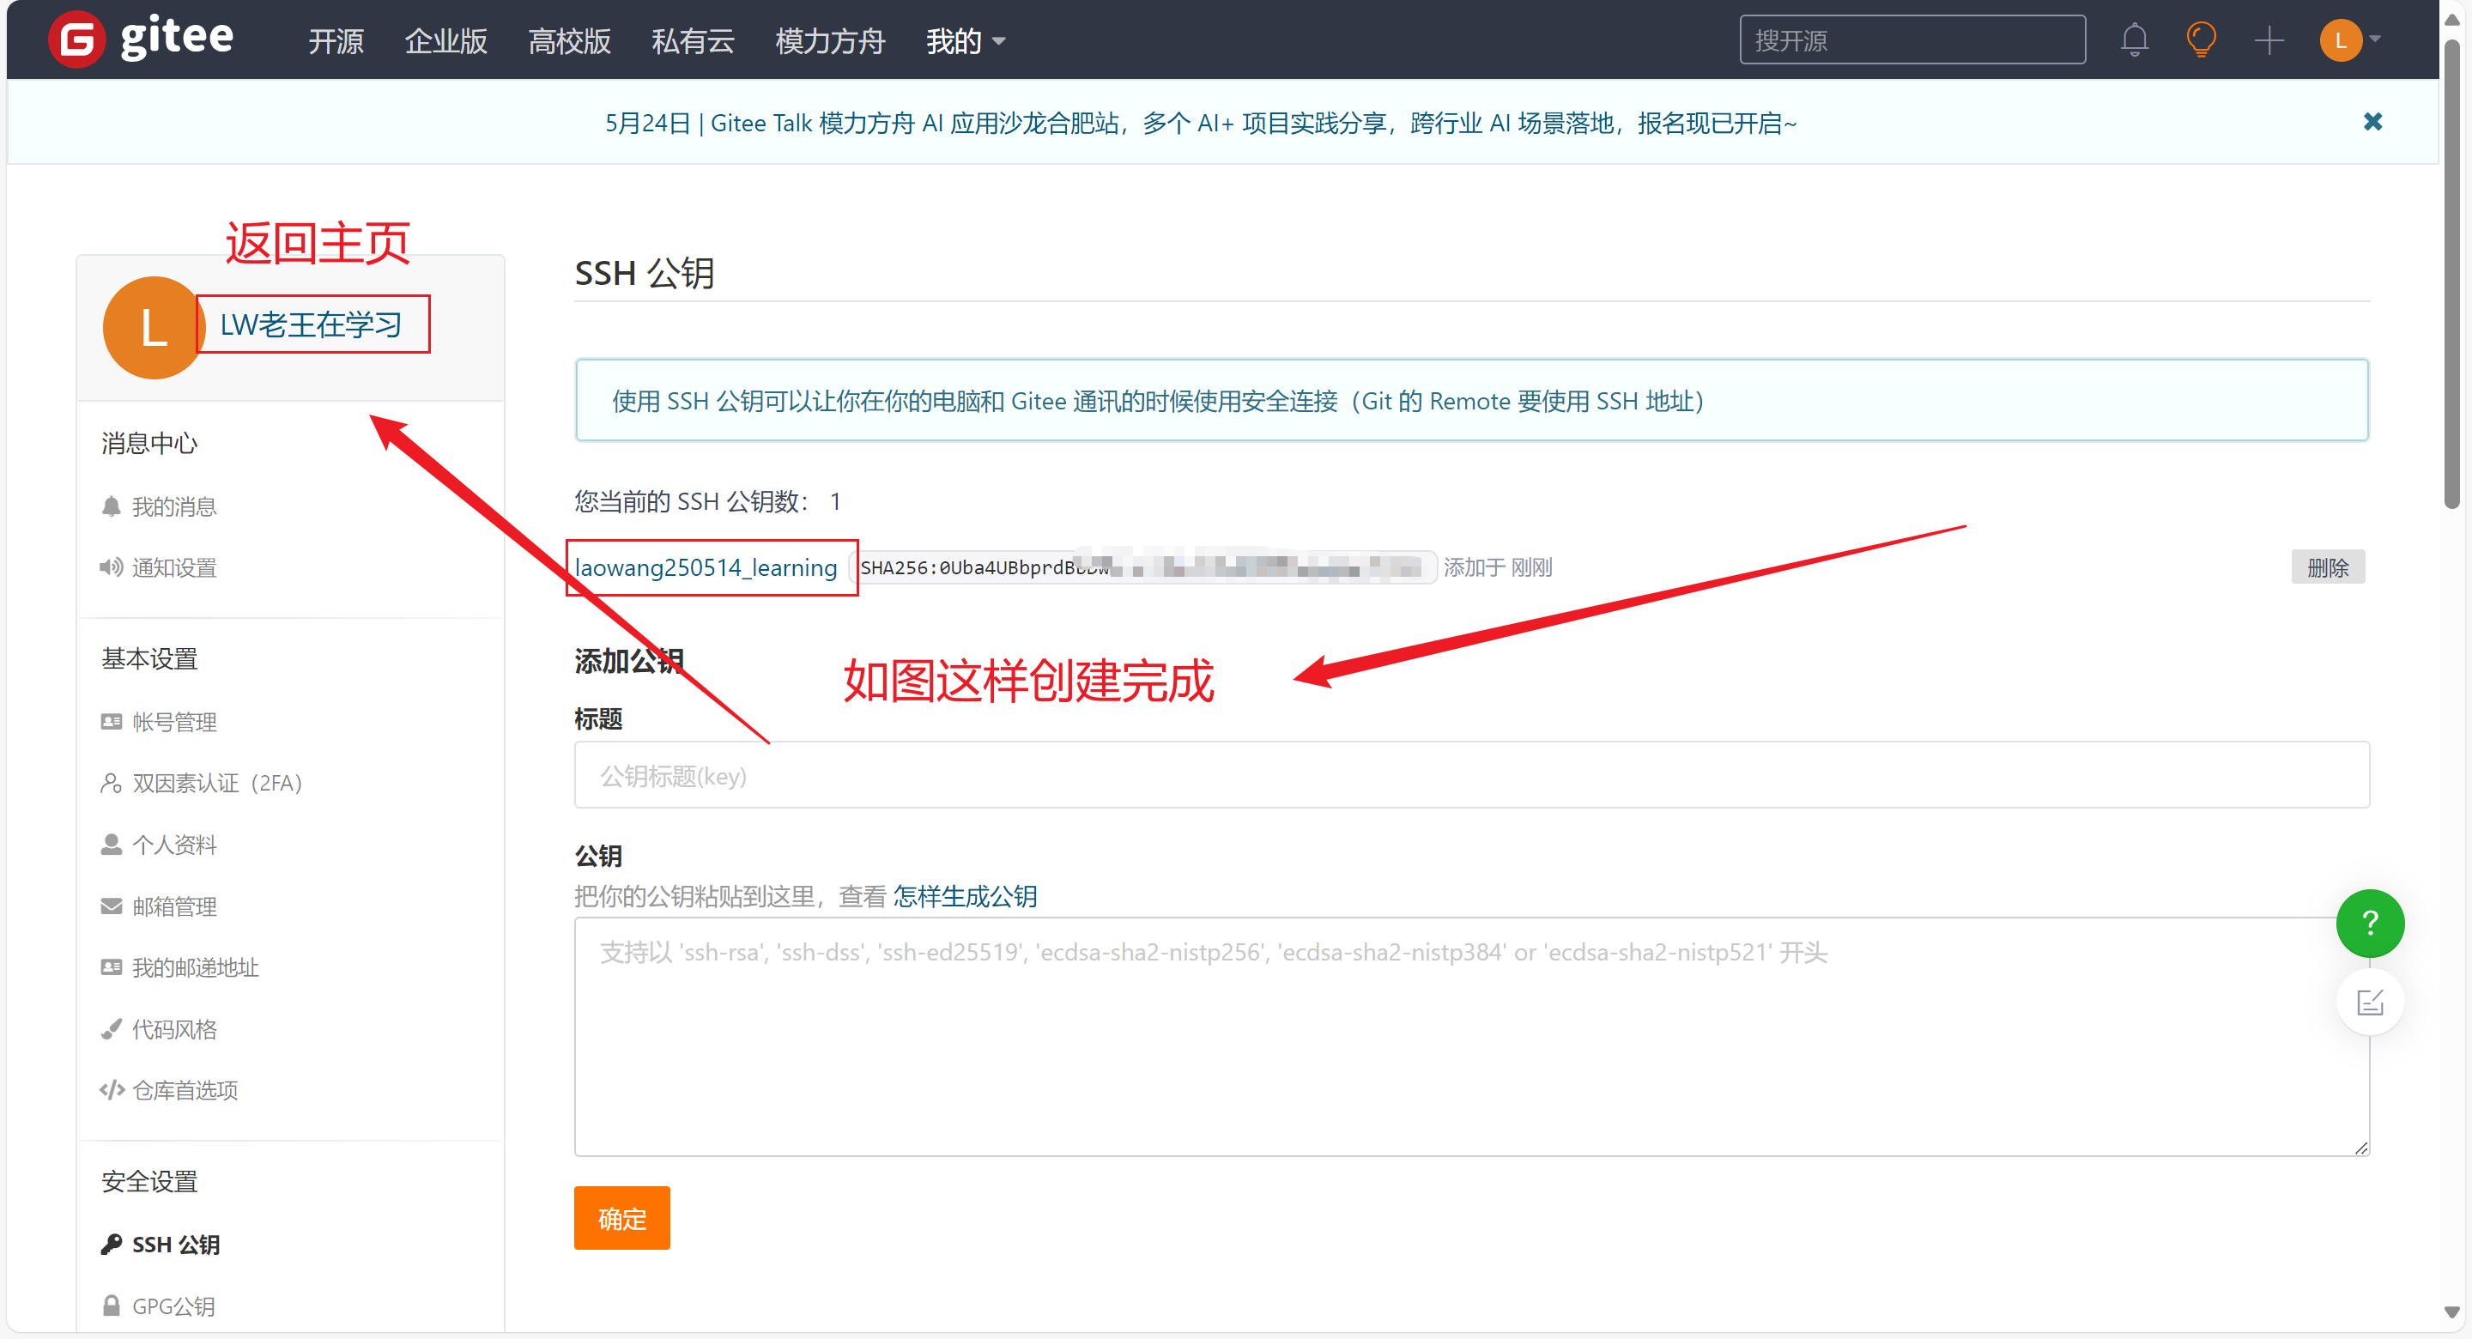Click the orange lightbulb icon
This screenshot has height=1339, width=2472.
(x=2201, y=40)
